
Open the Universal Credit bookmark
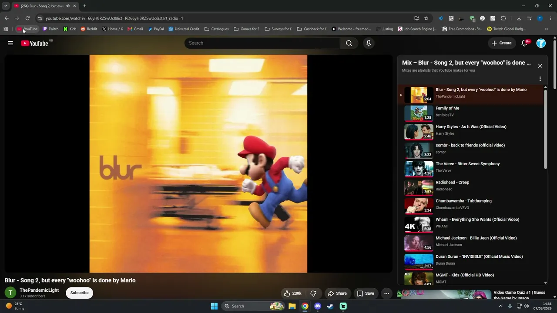click(184, 29)
